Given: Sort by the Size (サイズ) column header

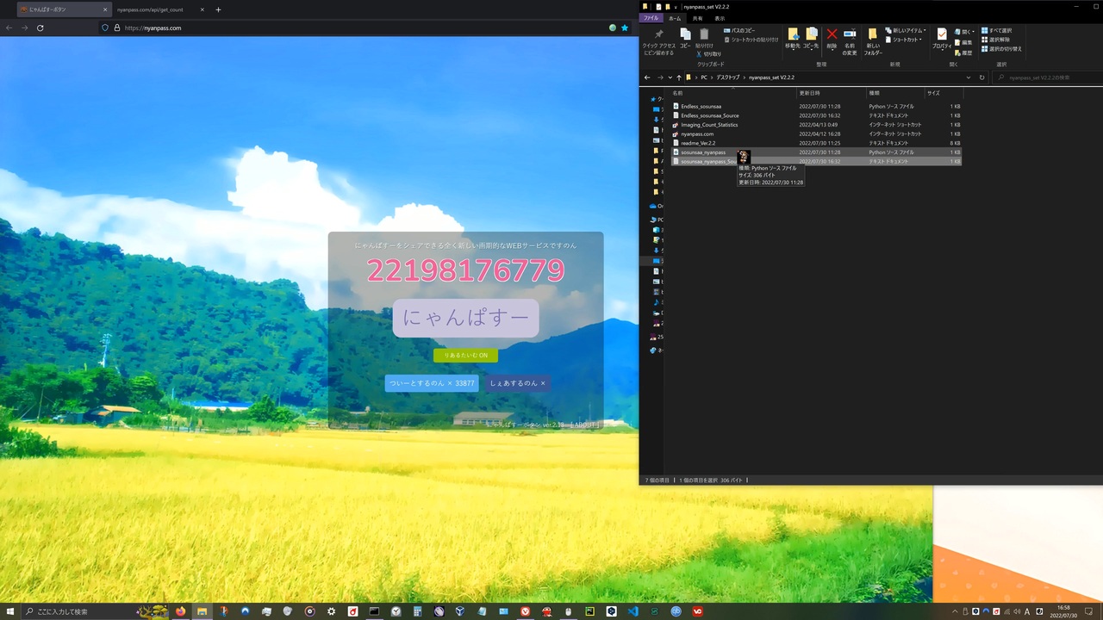Looking at the screenshot, I should (x=944, y=93).
